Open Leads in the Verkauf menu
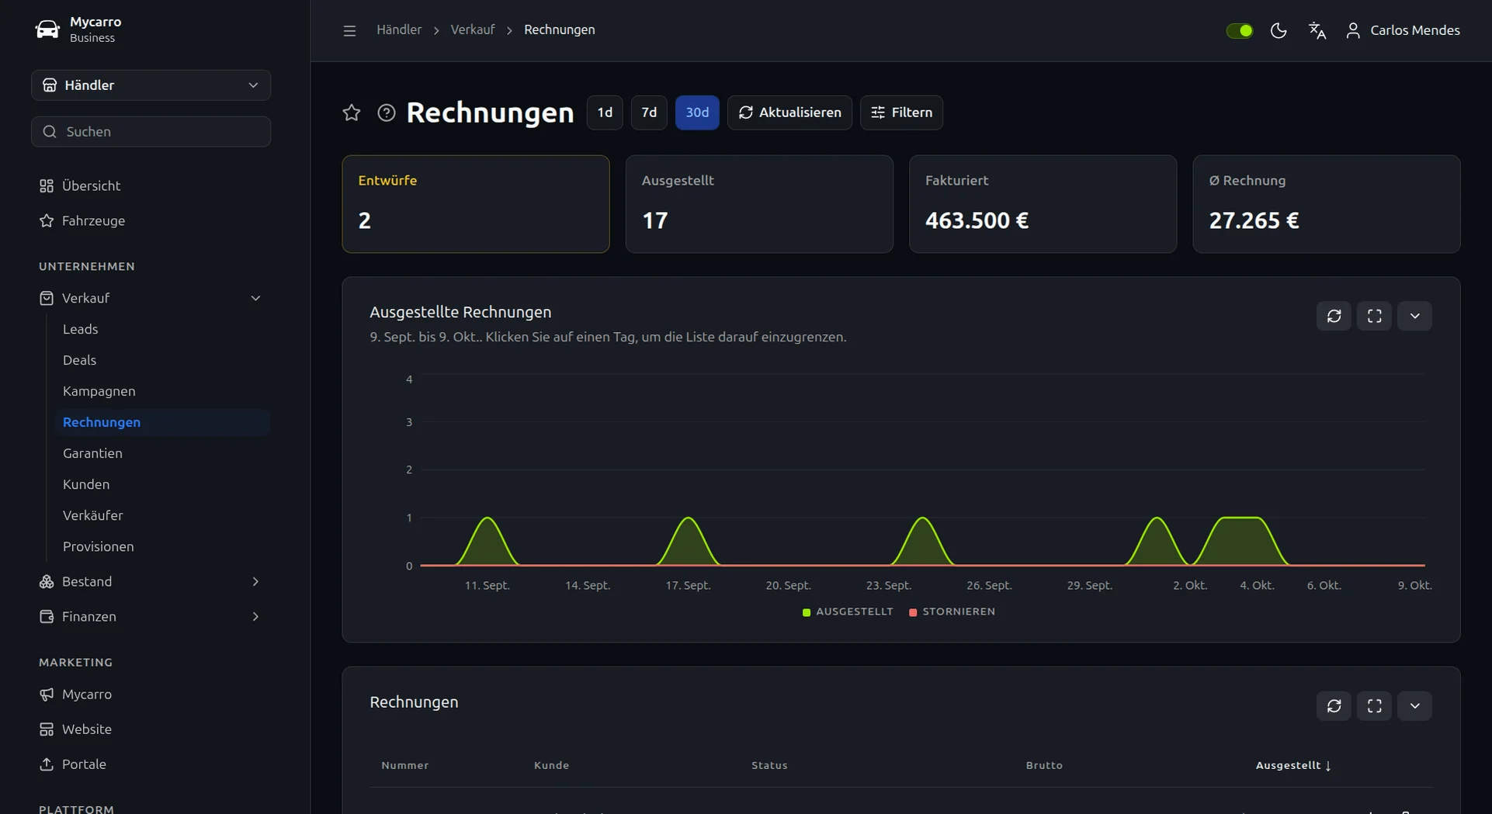 162,329
